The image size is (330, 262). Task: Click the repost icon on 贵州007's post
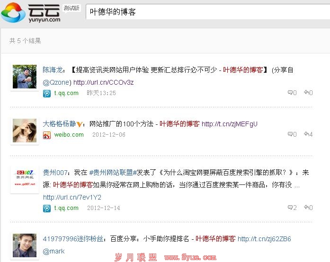[306, 208]
